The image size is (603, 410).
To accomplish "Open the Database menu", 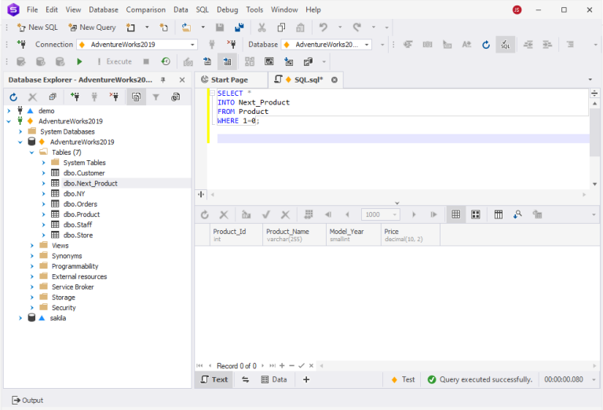I will pos(104,9).
